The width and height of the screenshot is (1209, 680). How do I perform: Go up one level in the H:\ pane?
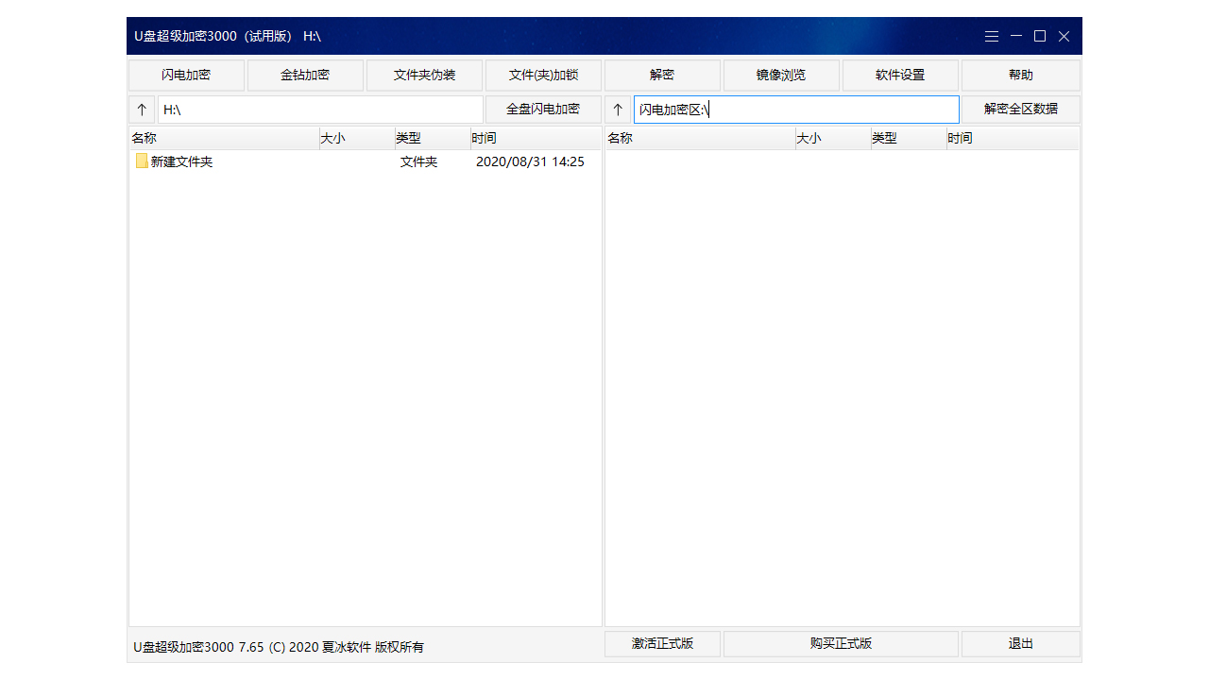coord(142,110)
